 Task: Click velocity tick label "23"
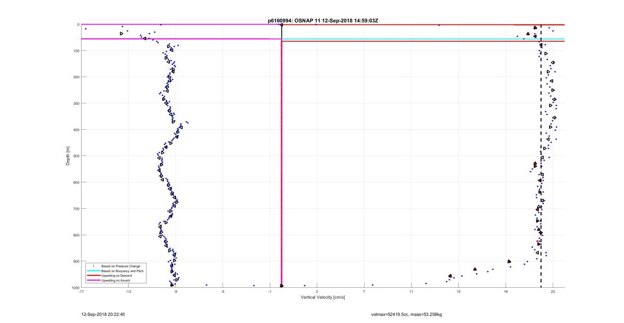(553, 292)
